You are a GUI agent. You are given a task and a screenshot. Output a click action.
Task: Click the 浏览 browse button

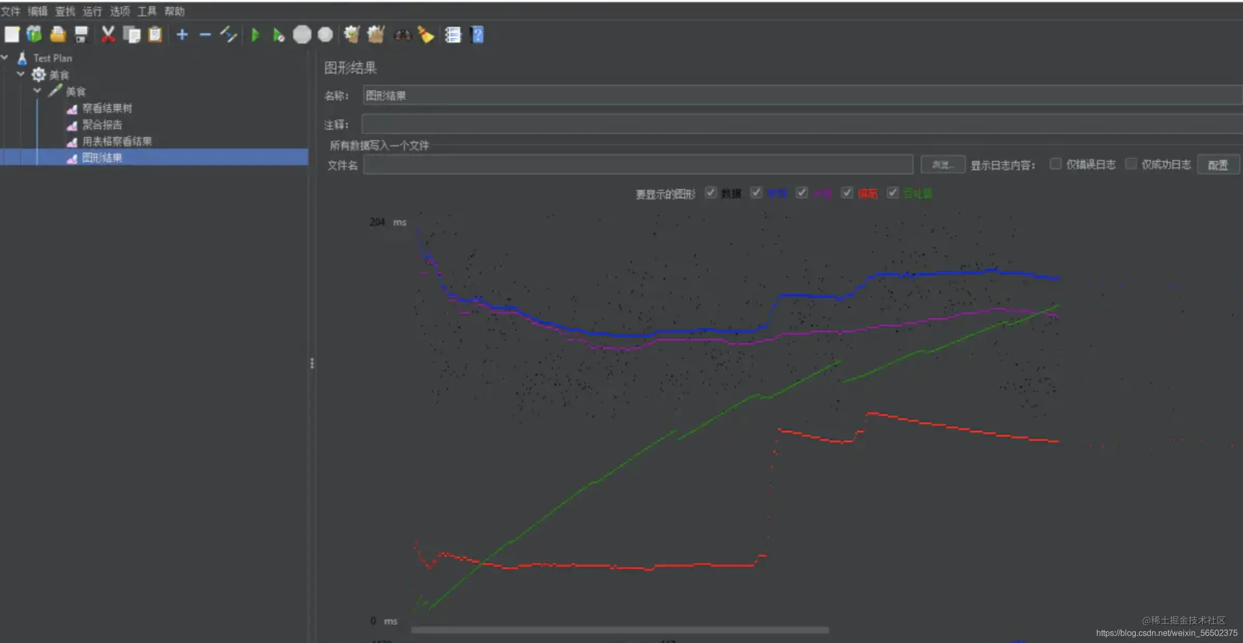pos(942,165)
